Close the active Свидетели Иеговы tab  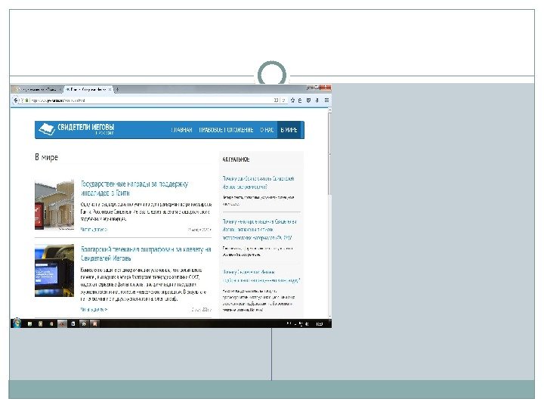(x=110, y=89)
